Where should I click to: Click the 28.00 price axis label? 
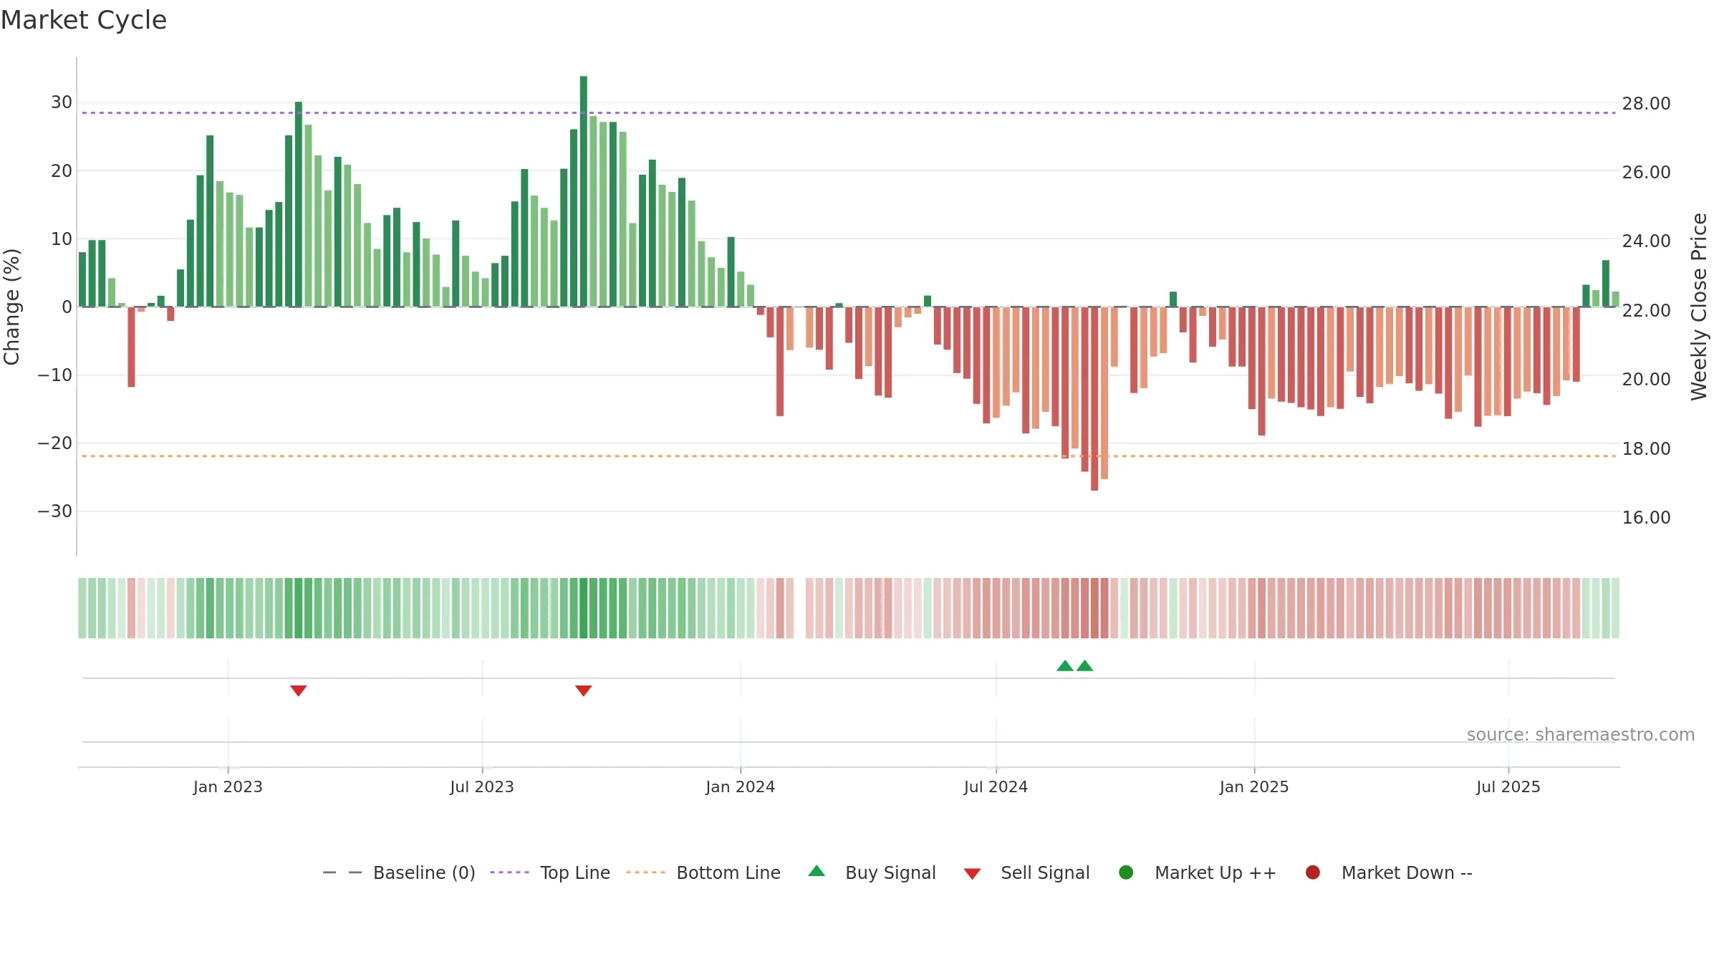click(x=1646, y=103)
